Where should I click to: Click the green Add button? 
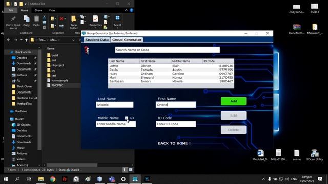click(234, 101)
